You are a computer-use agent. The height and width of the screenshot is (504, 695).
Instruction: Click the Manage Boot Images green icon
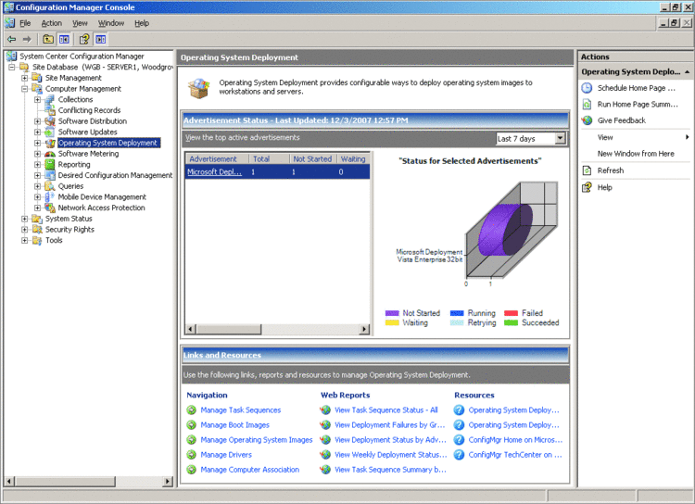(x=192, y=425)
